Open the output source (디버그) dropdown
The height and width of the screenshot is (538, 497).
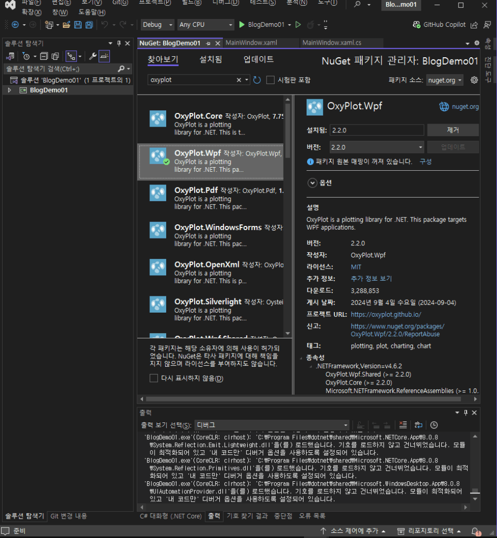[x=272, y=425]
